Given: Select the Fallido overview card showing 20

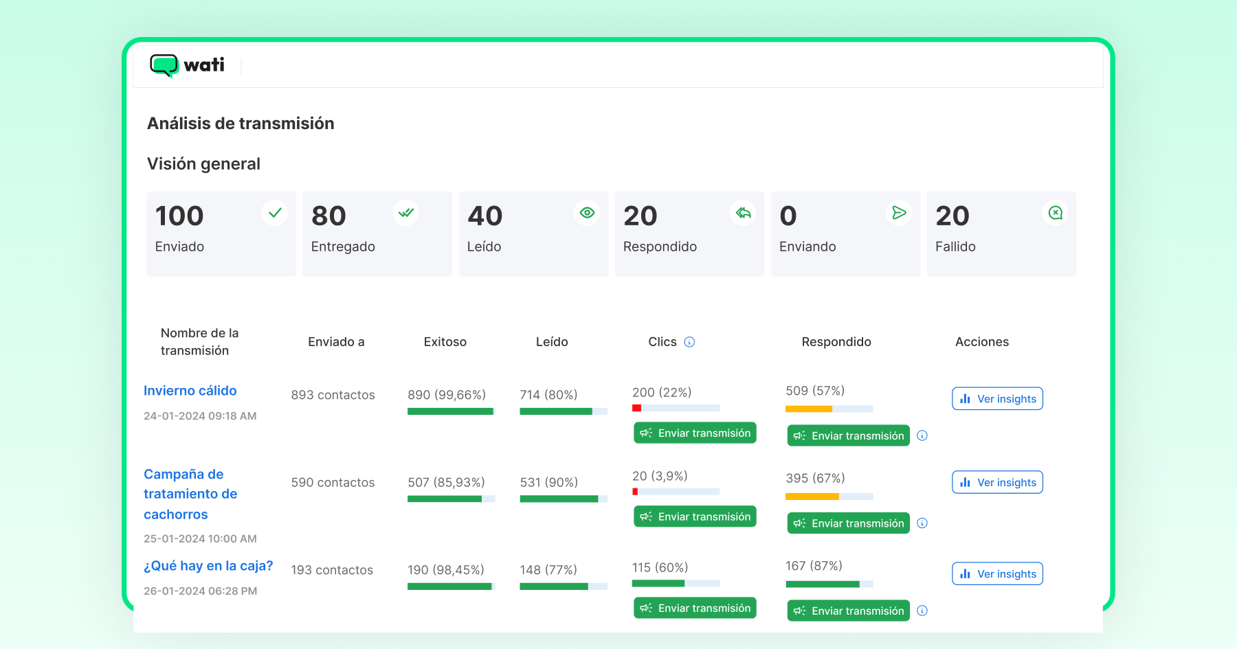Looking at the screenshot, I should (1001, 234).
